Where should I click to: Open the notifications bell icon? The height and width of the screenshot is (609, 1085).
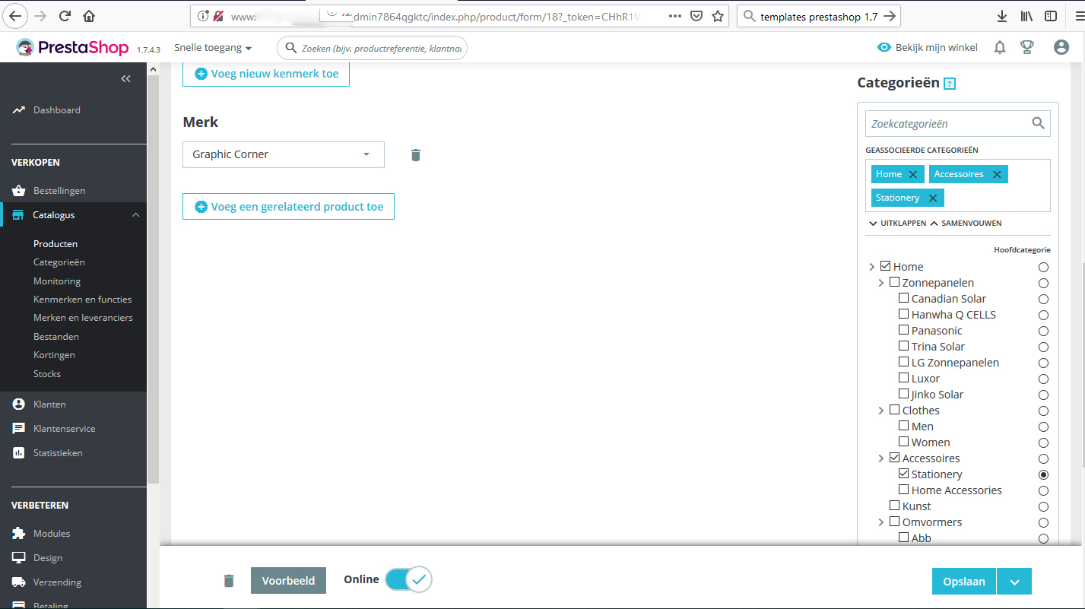click(x=1000, y=47)
